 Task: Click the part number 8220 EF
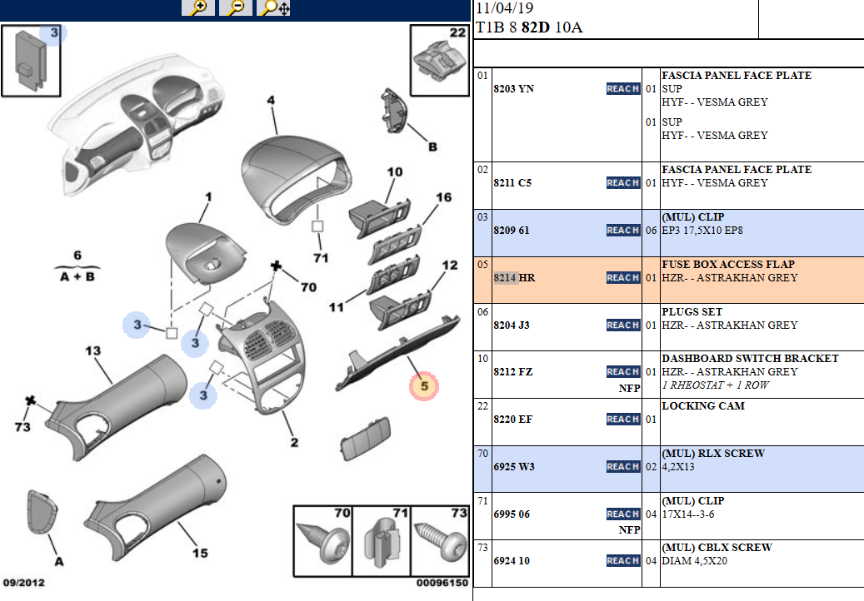[513, 419]
